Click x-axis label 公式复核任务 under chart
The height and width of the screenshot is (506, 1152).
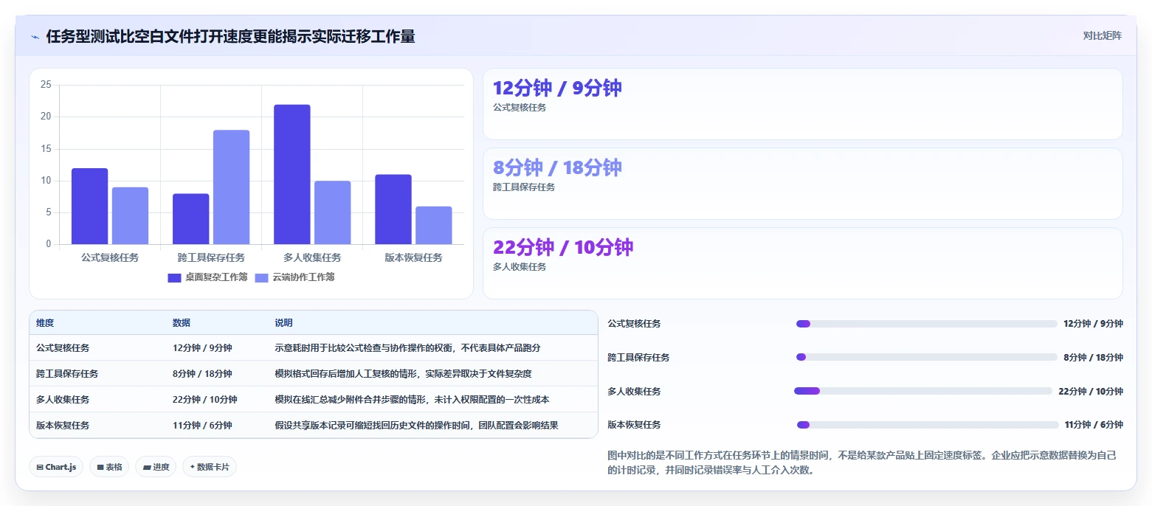[110, 258]
